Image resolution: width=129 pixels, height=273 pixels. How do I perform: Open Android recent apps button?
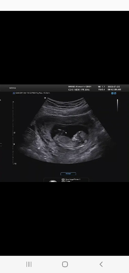pyautogui.click(x=29, y=264)
